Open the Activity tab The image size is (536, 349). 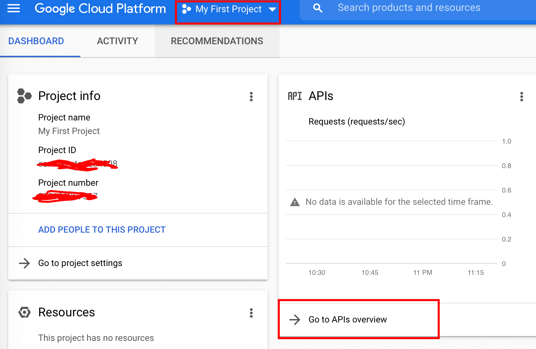click(117, 41)
